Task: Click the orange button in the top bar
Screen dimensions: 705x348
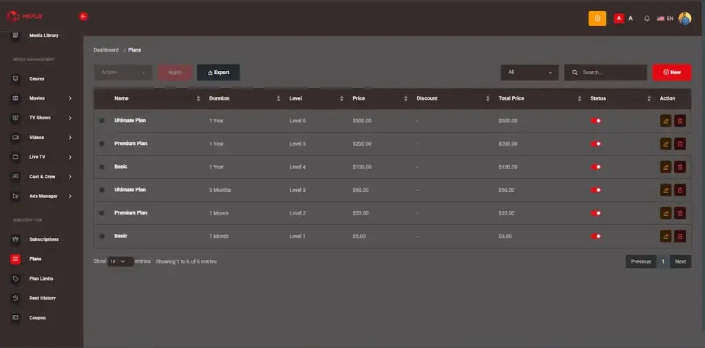Action: [597, 19]
